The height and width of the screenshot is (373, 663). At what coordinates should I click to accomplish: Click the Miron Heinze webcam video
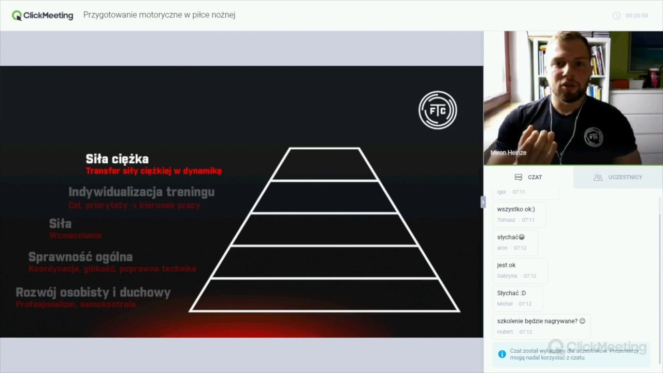[573, 98]
